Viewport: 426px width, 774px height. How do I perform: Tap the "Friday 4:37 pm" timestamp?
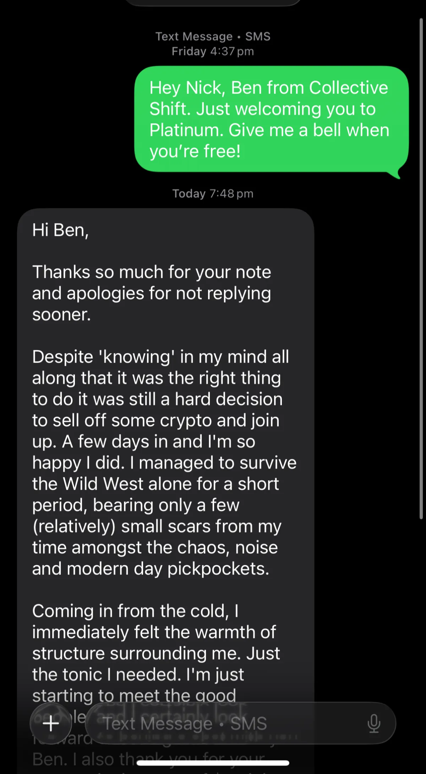pos(213,51)
